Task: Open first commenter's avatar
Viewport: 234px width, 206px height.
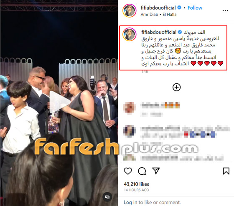Action: pos(129,108)
